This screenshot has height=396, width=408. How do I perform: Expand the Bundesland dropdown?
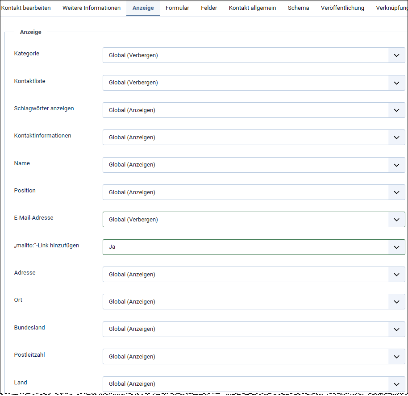[254, 329]
